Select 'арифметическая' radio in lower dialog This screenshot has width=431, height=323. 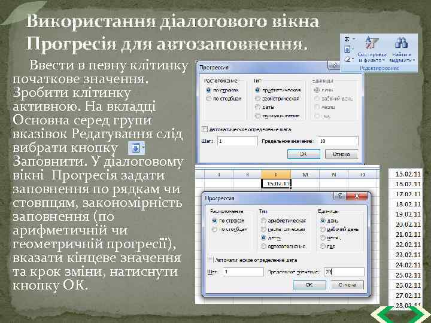coord(263,220)
